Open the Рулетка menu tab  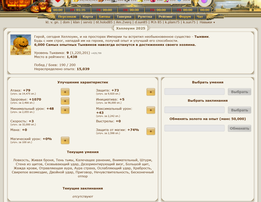click(x=145, y=17)
